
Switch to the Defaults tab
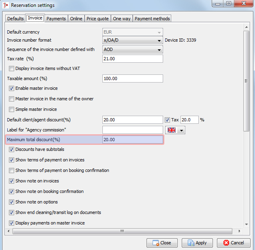[x=15, y=19]
